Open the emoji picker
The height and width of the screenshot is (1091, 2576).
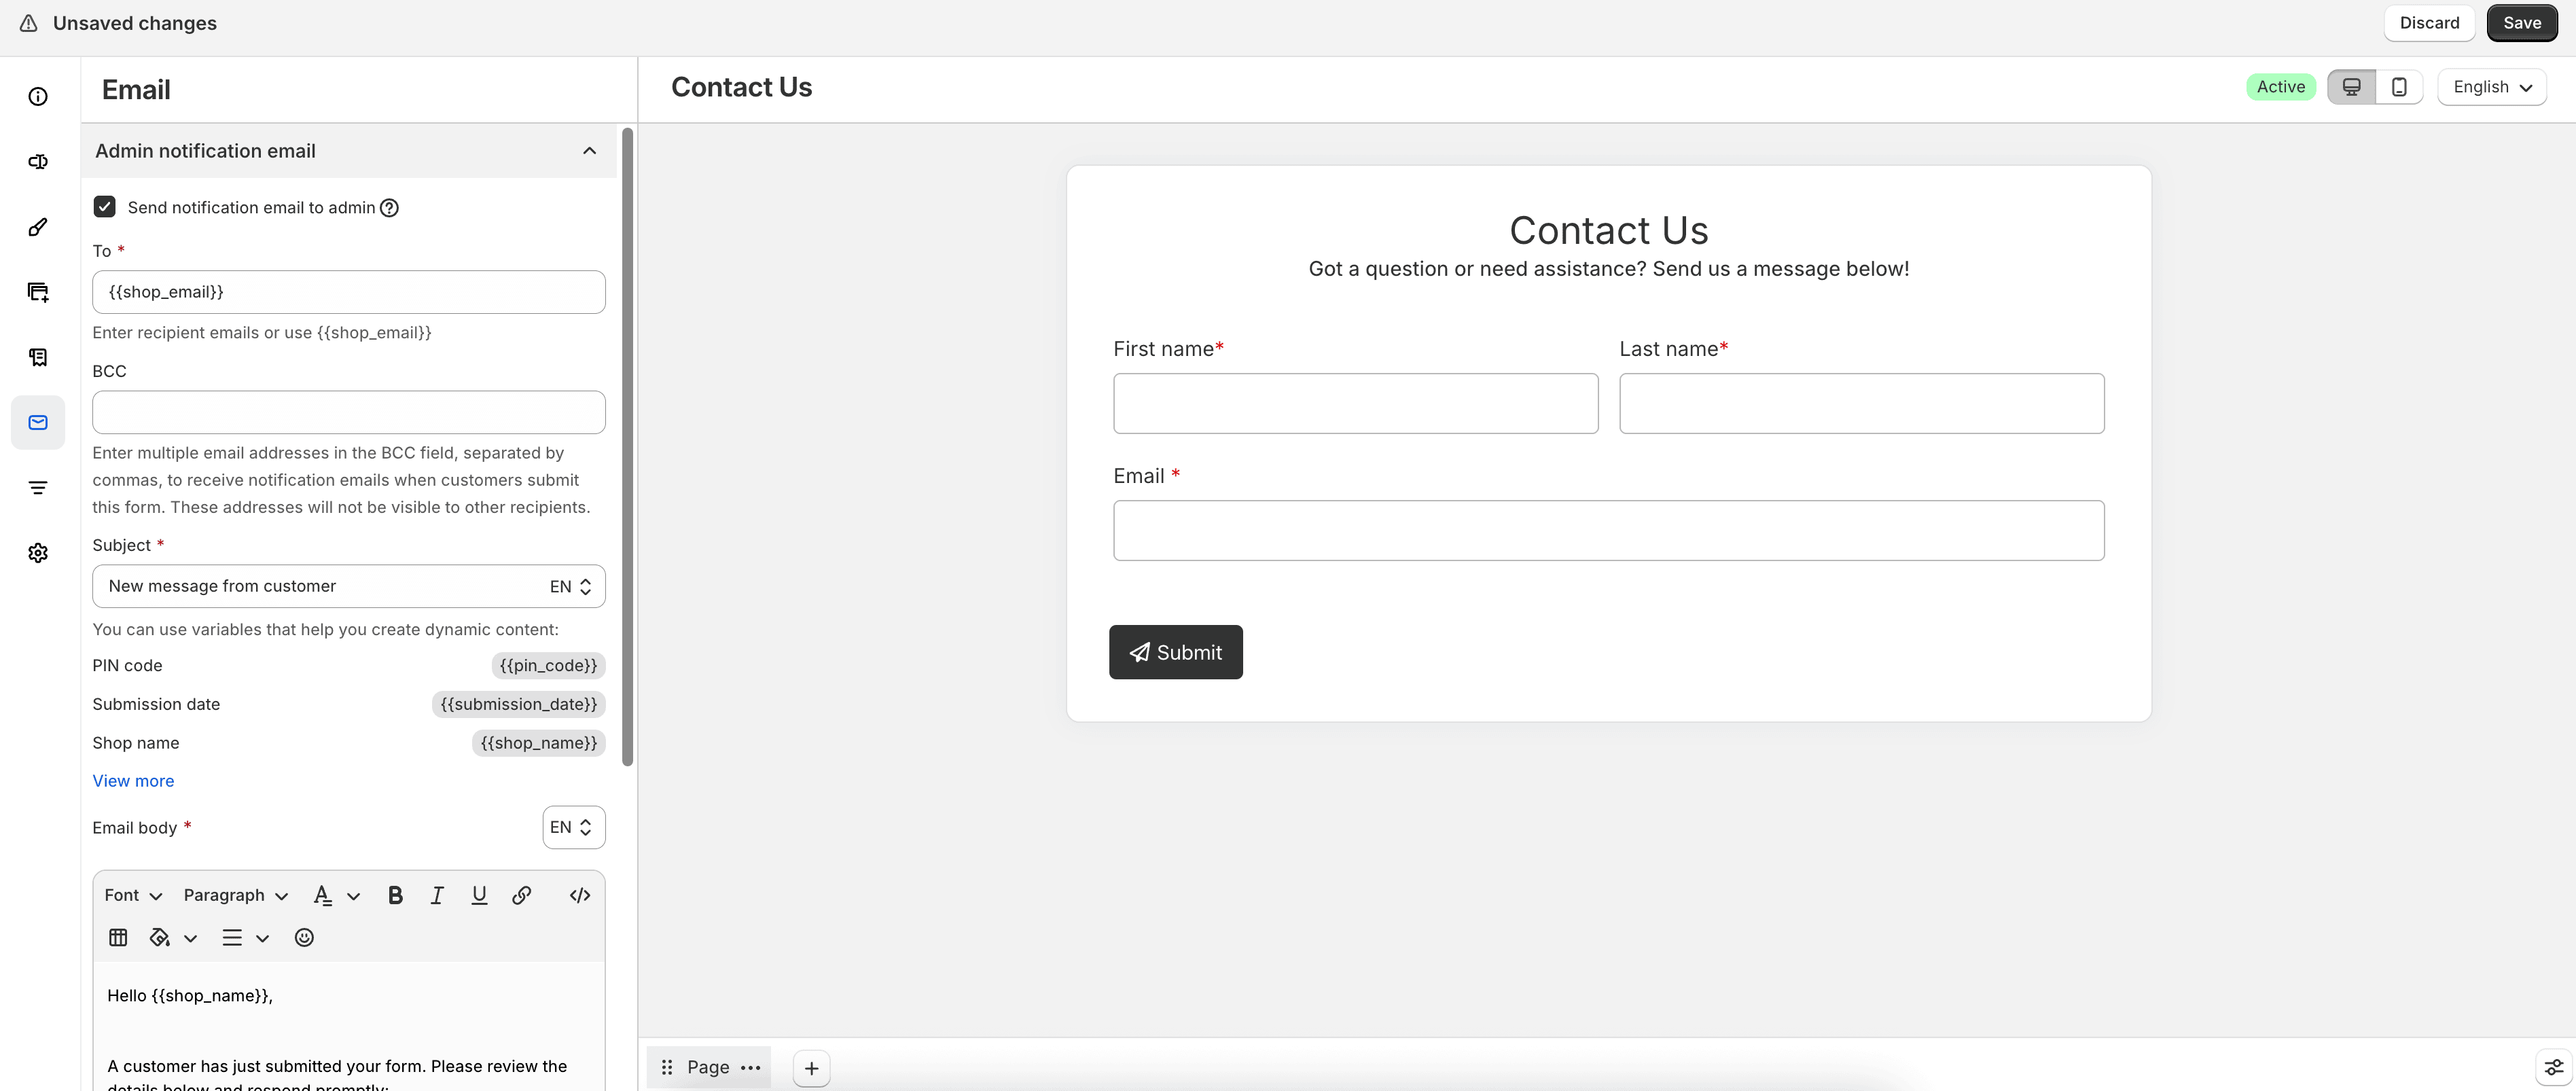(304, 937)
